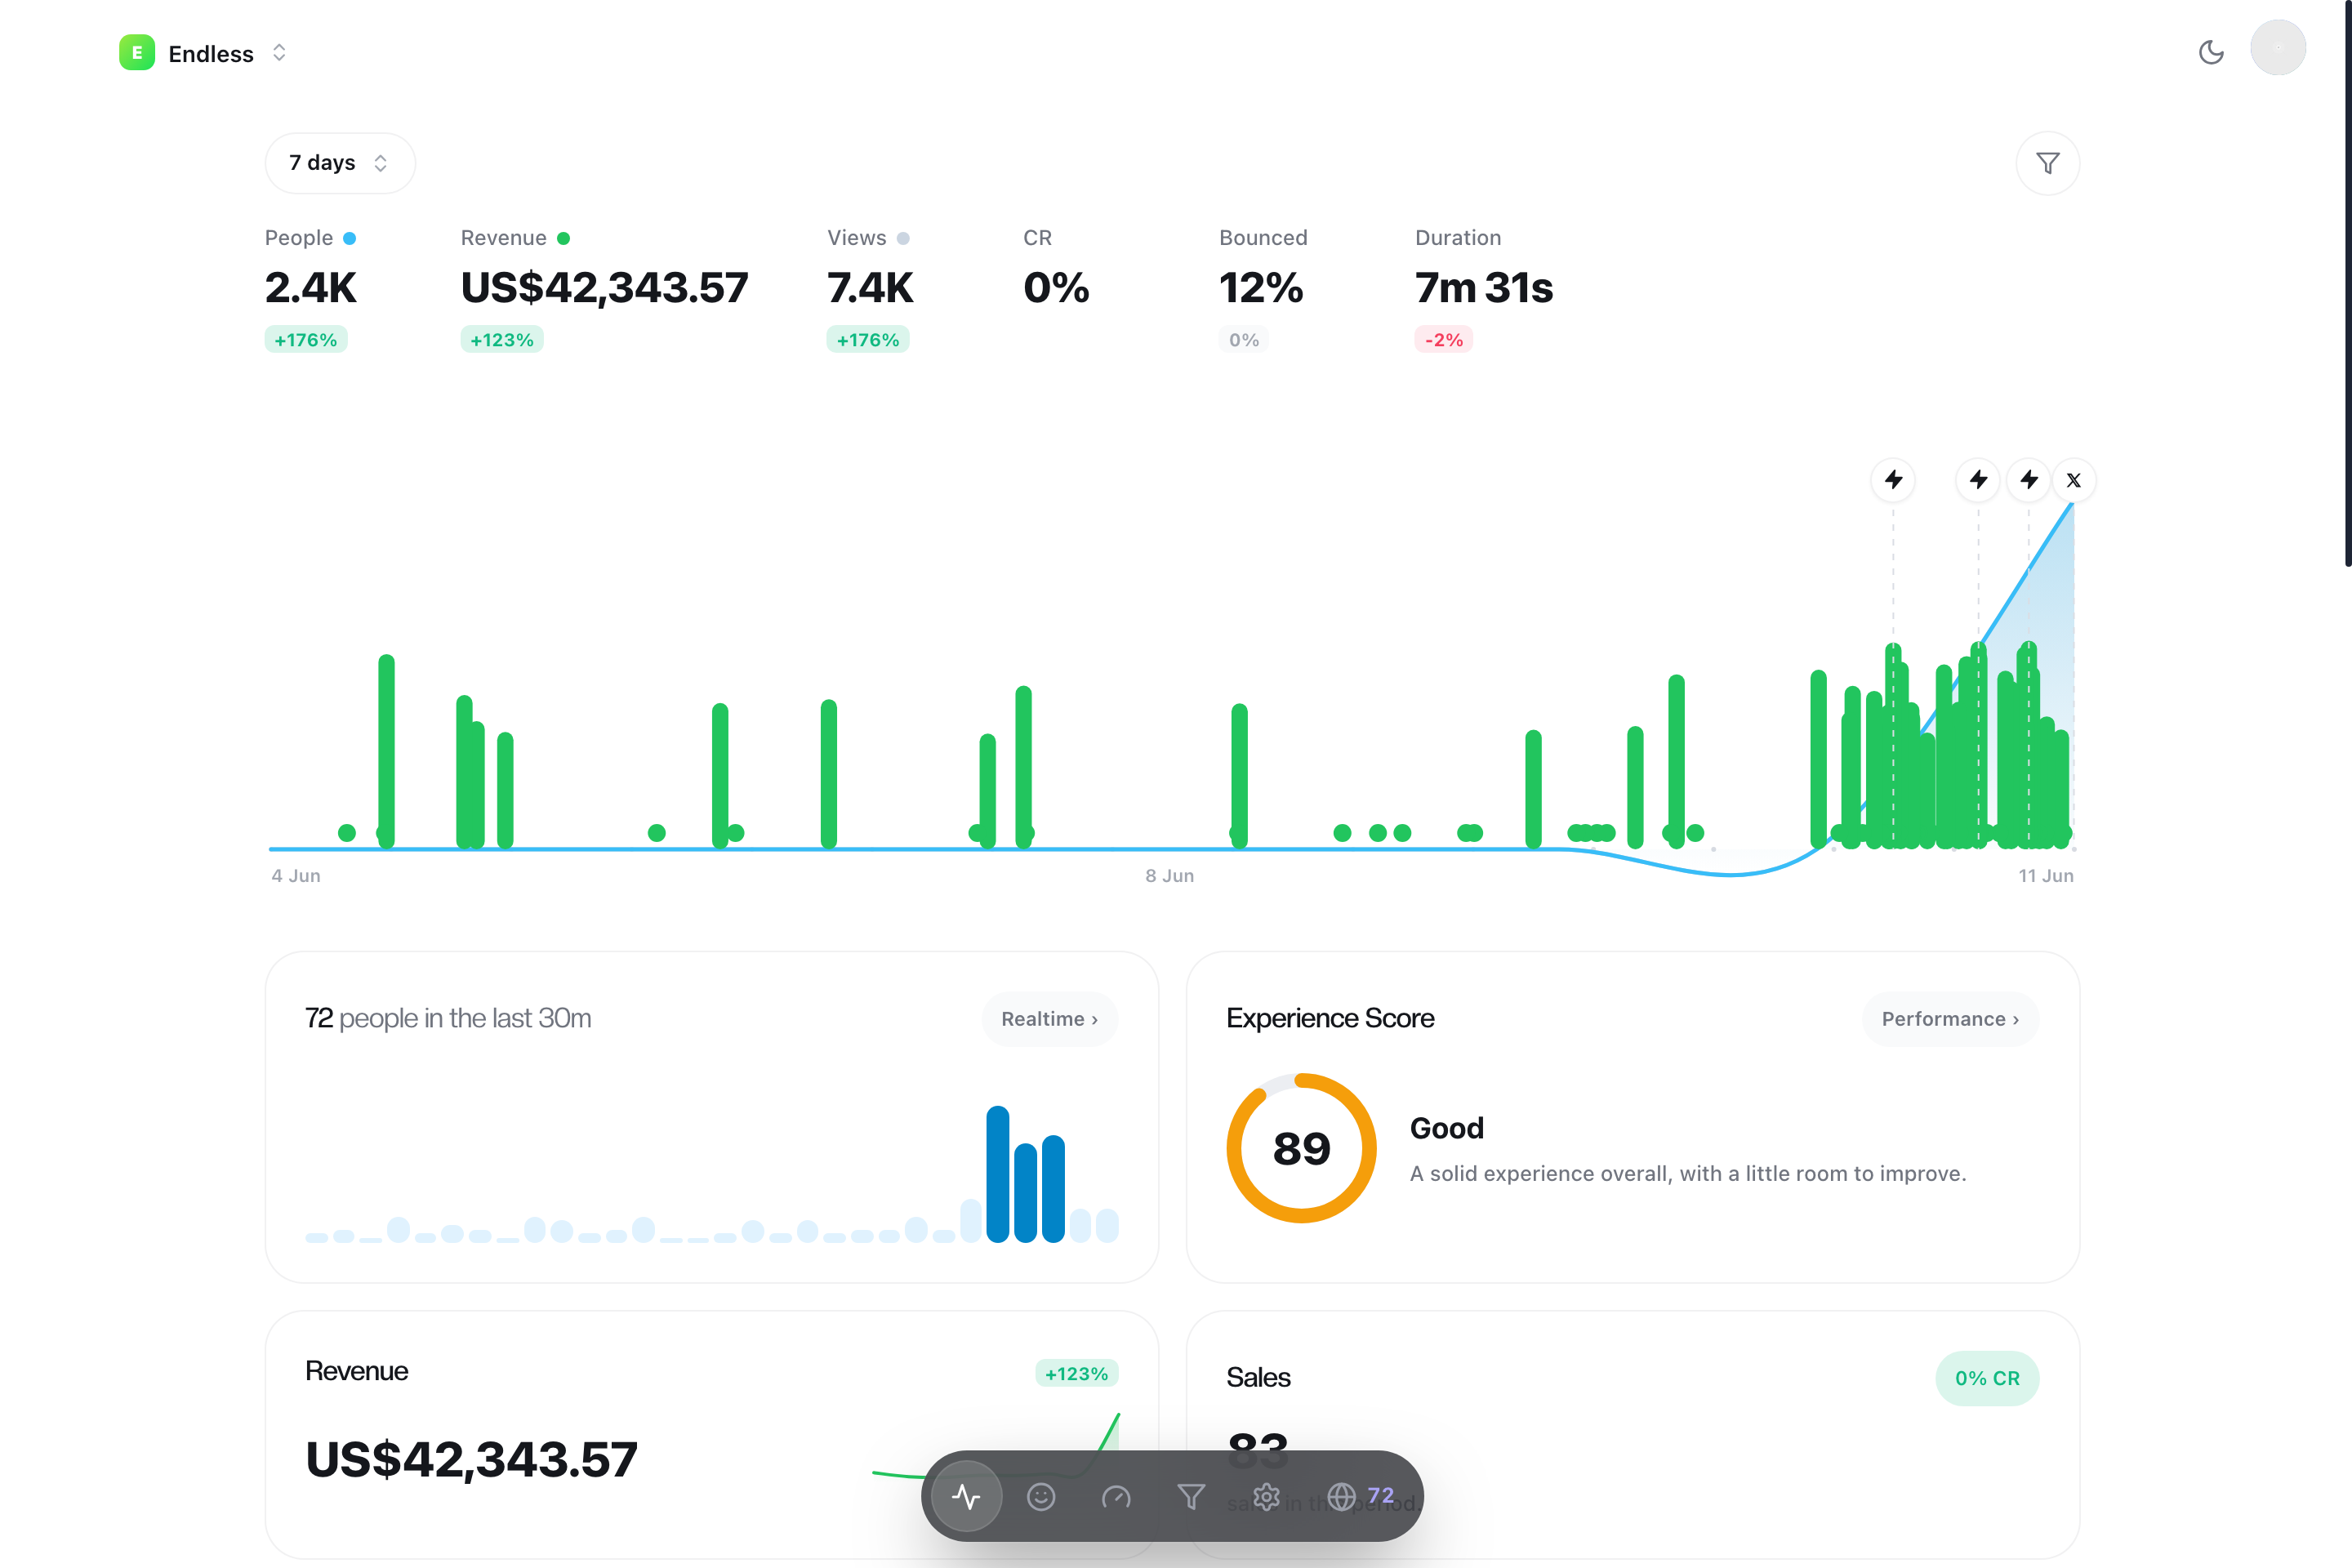This screenshot has height=1568, width=2352.
Task: Click the -2% Duration change badge
Action: [x=1443, y=340]
